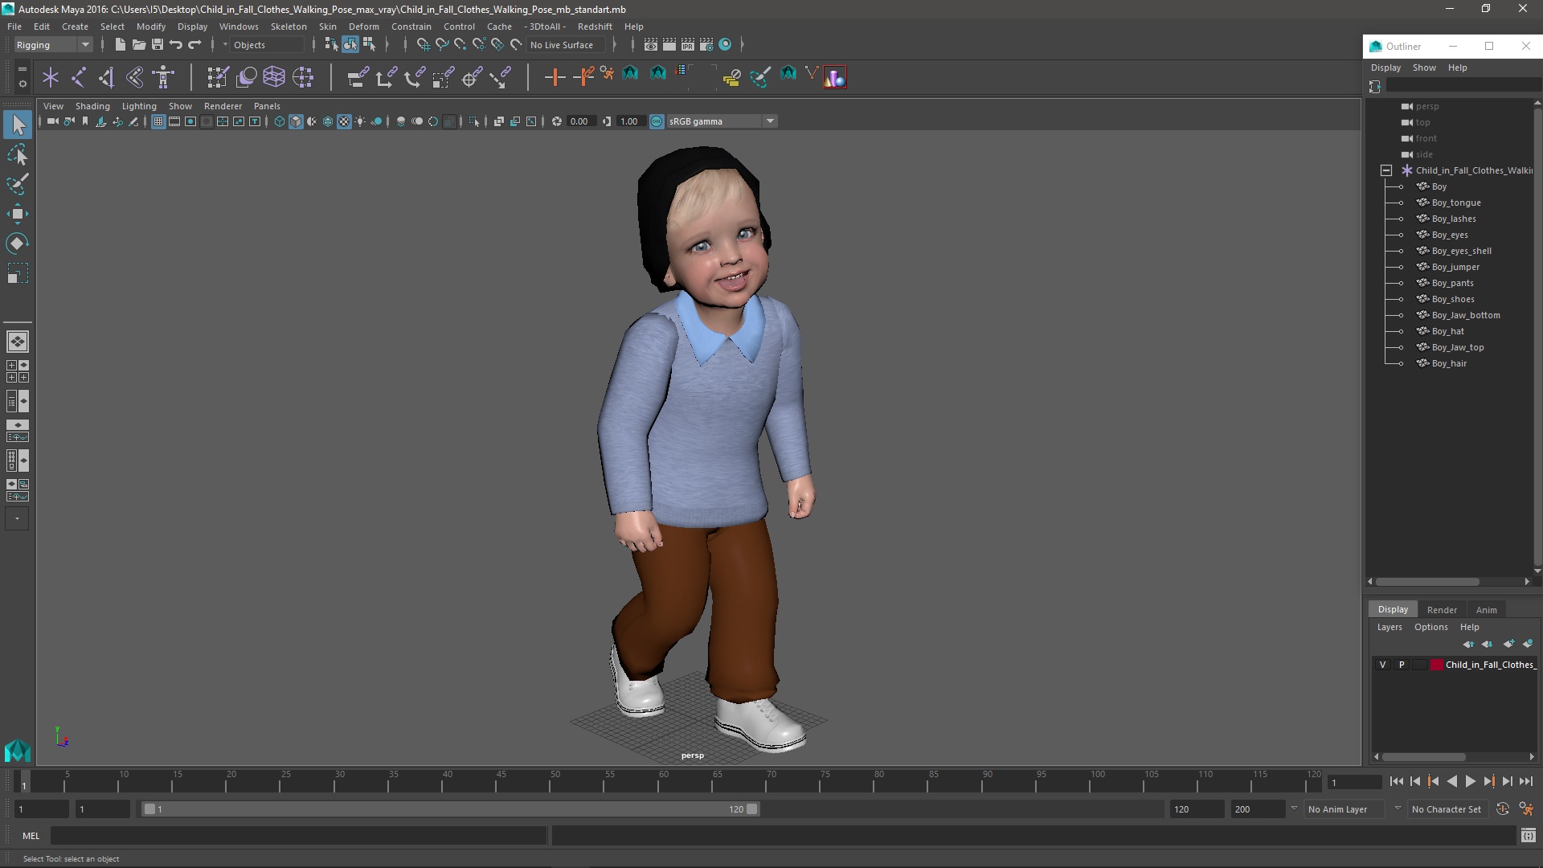Click the Undo arrow icon
This screenshot has width=1543, height=868.
[x=175, y=45]
